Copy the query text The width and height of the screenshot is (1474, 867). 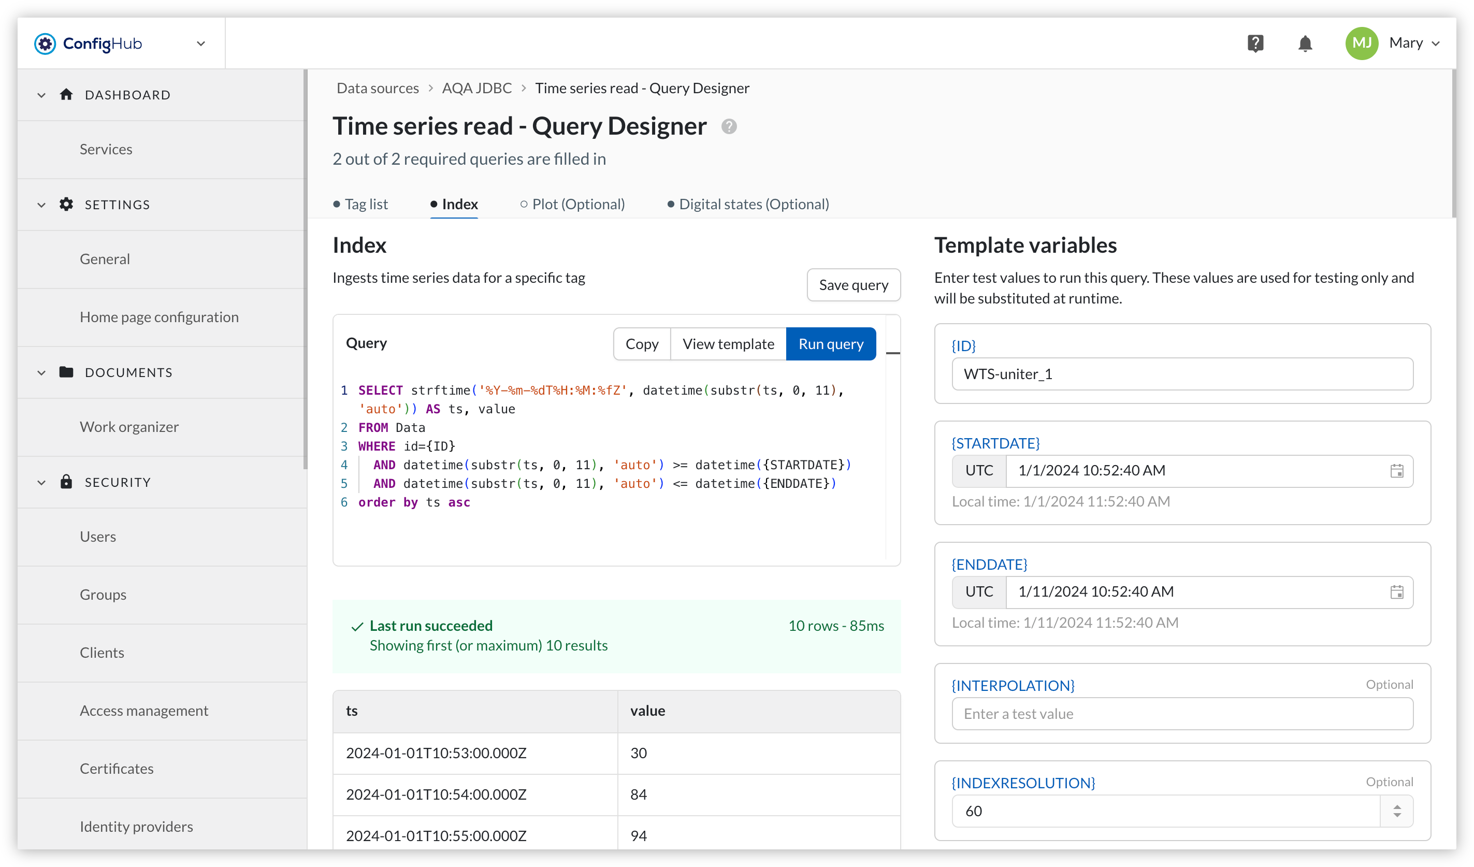(x=642, y=344)
